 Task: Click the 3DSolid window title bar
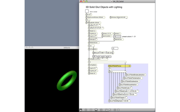click(x=52, y=48)
